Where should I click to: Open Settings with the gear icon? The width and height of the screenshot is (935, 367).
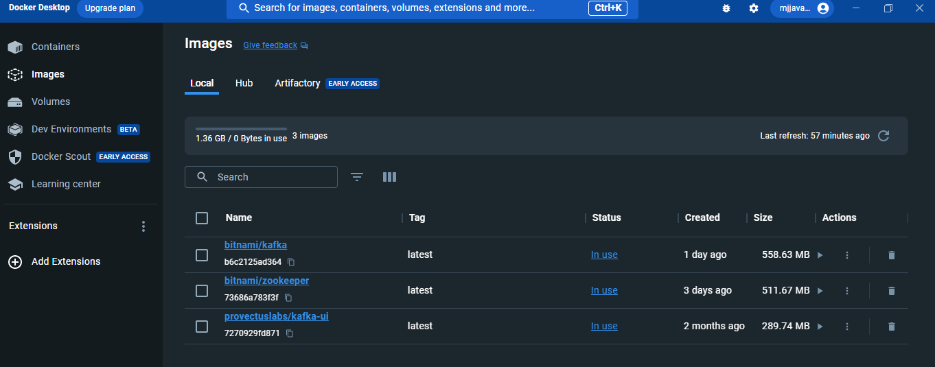click(x=754, y=8)
